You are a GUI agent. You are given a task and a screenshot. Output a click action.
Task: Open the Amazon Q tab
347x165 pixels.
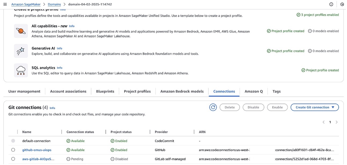click(x=254, y=91)
